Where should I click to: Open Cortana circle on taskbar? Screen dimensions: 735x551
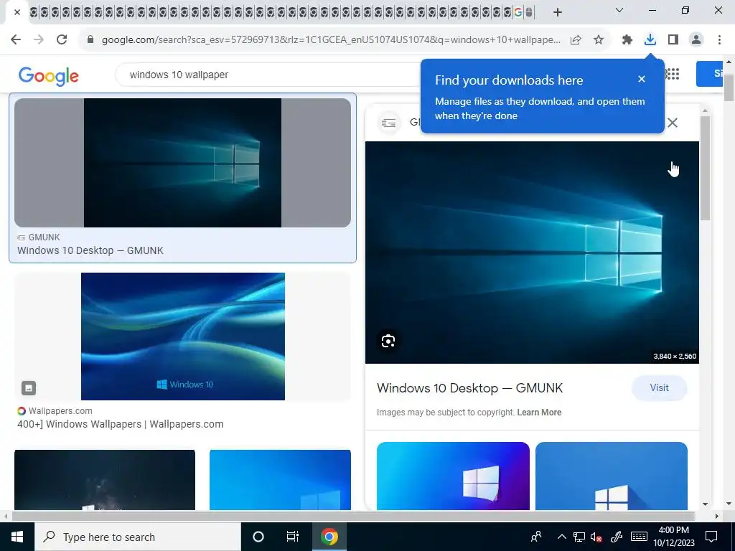pos(258,537)
